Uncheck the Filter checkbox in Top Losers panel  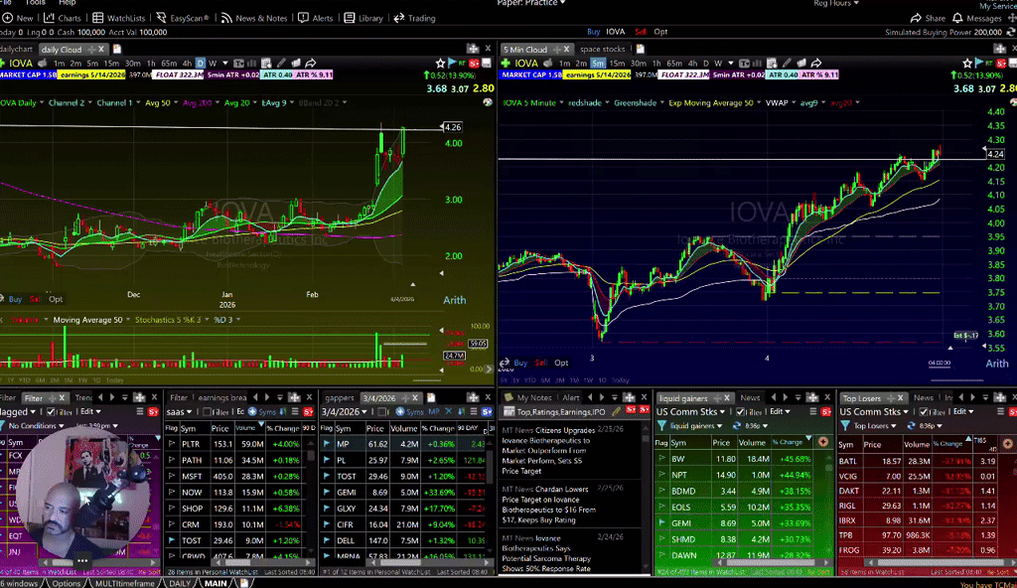pos(925,412)
